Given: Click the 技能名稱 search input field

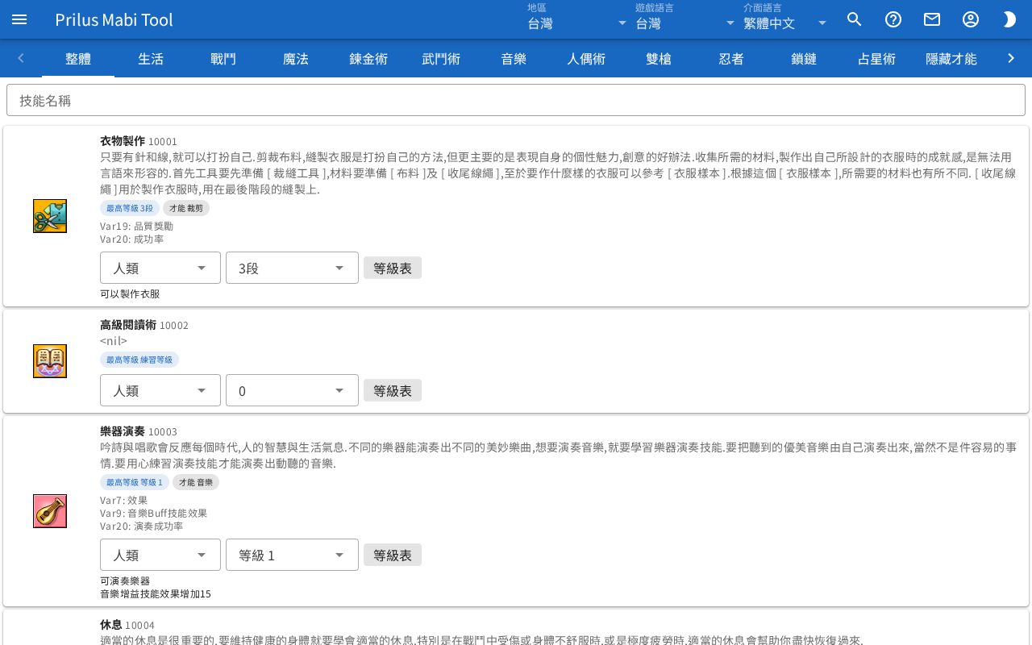Looking at the screenshot, I should point(516,100).
